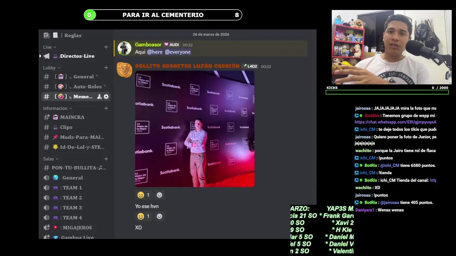
Task: Collapse the Live category
Action: click(x=50, y=47)
